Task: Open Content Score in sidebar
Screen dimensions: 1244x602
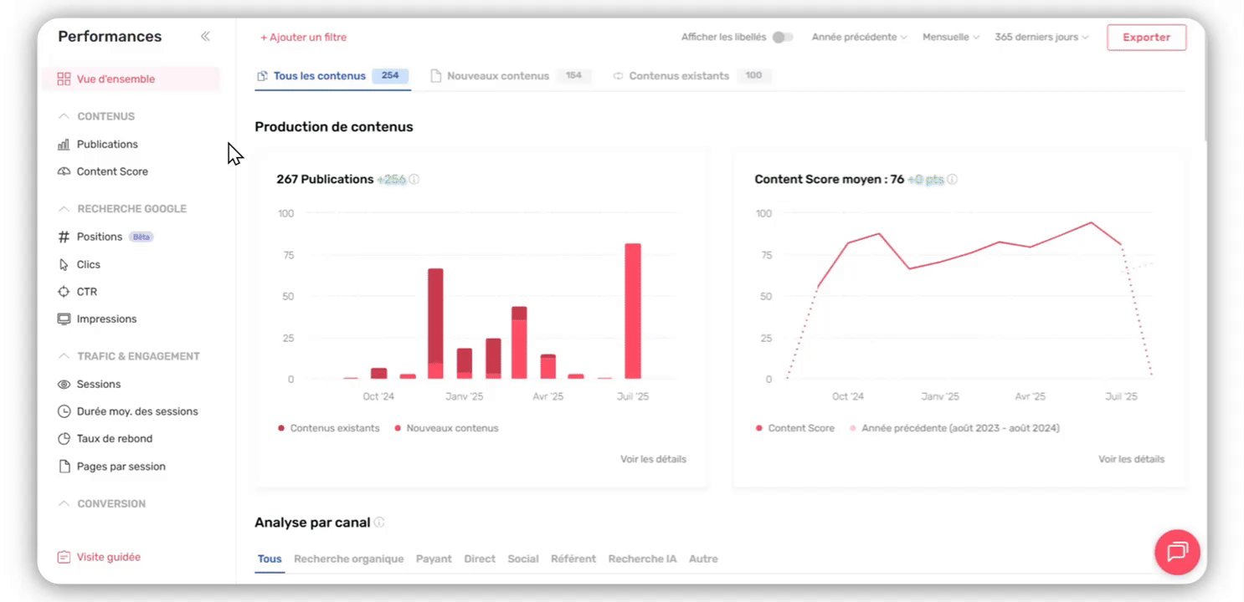Action: pos(112,171)
